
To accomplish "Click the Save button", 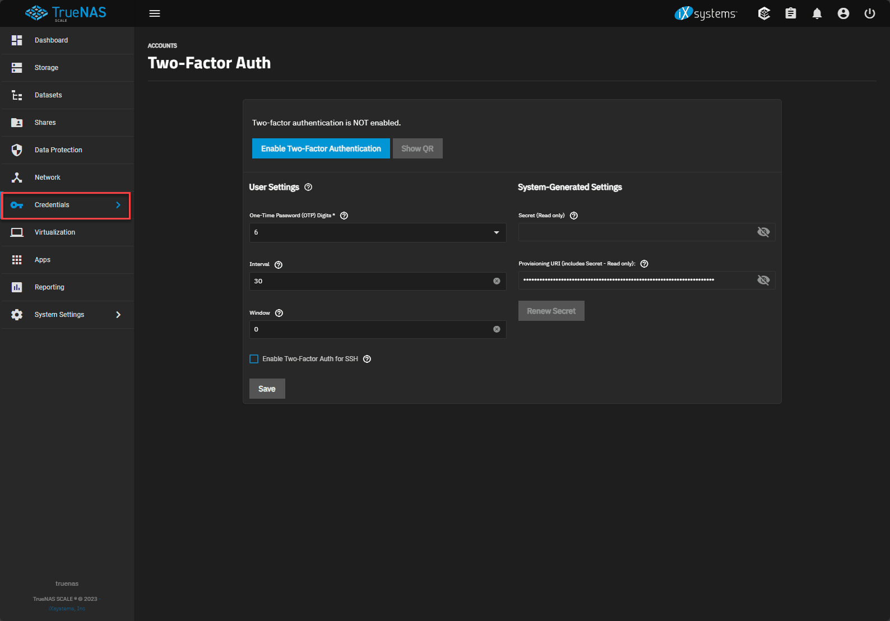I will (x=267, y=389).
